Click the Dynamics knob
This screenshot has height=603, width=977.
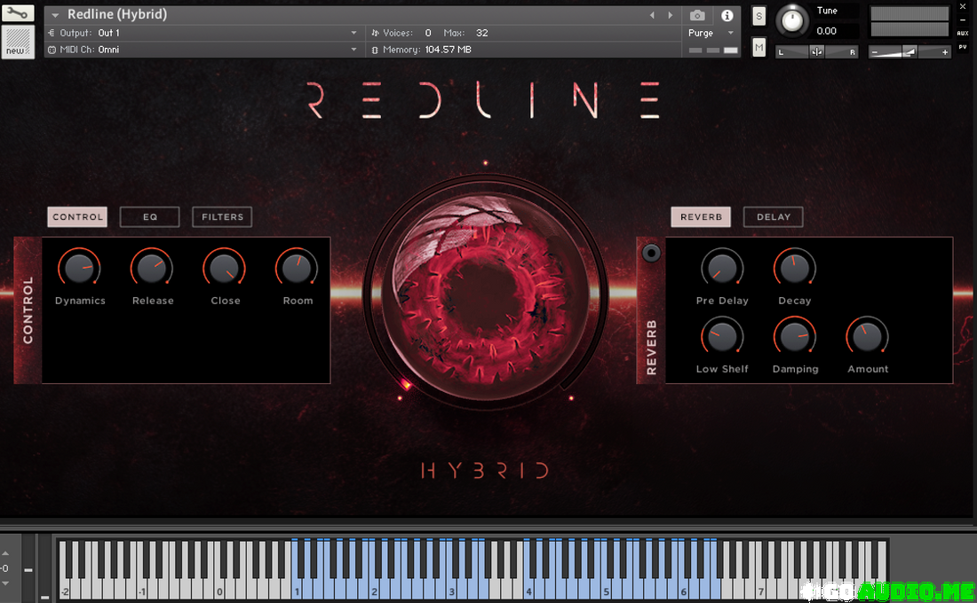click(80, 267)
